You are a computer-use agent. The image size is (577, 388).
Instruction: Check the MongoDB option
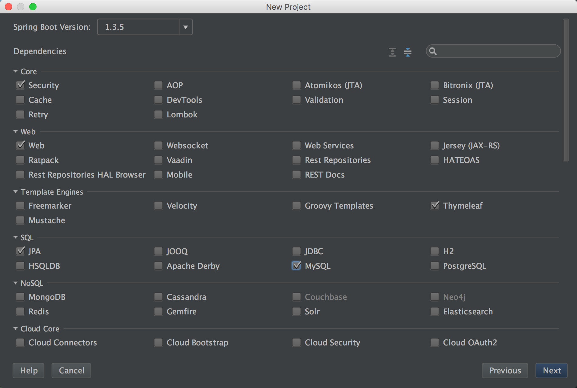20,296
